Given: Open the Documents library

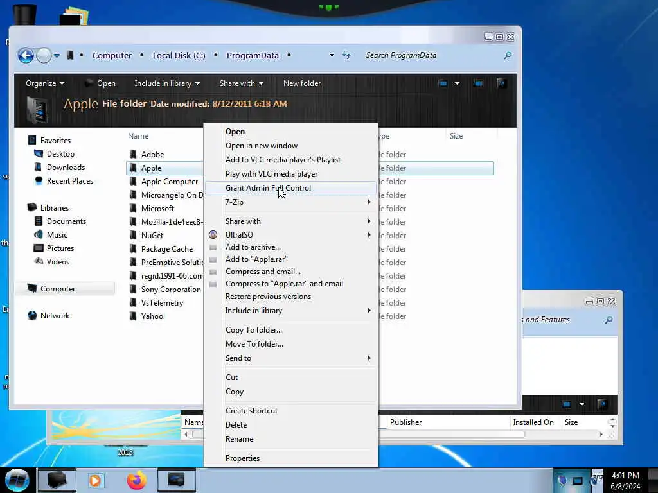Looking at the screenshot, I should click(66, 221).
